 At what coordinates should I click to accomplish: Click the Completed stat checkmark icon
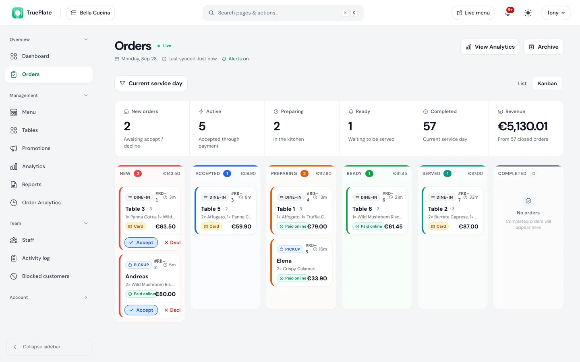point(425,111)
